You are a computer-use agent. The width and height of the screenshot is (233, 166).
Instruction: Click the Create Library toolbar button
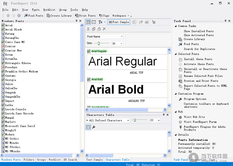(59, 16)
